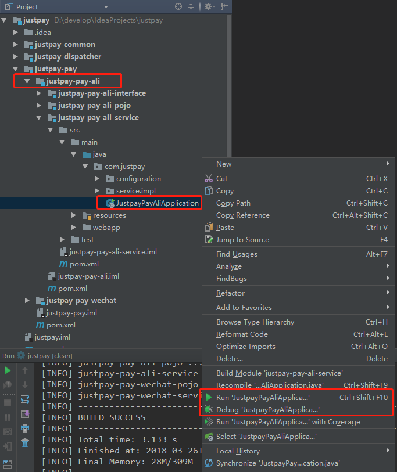Screen dimensions: 397x472
Task: Open the Add to Favorites submenu
Action: coord(298,307)
